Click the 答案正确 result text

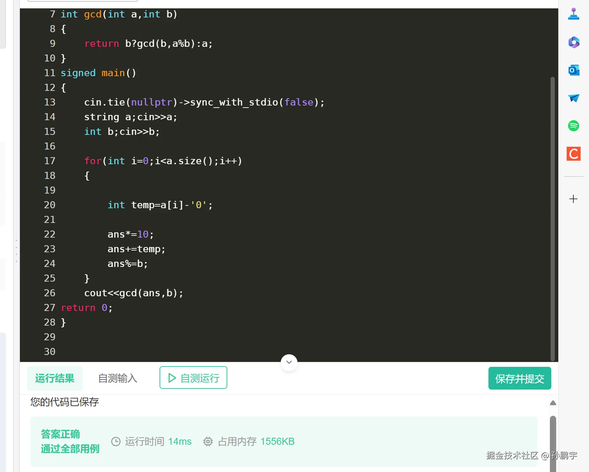[x=60, y=434]
